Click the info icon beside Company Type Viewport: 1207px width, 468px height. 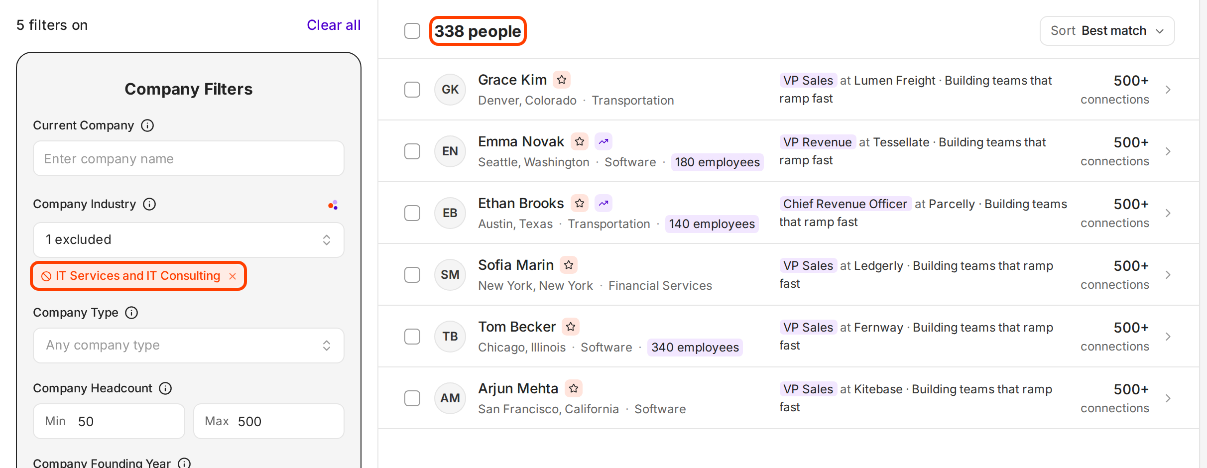click(131, 313)
